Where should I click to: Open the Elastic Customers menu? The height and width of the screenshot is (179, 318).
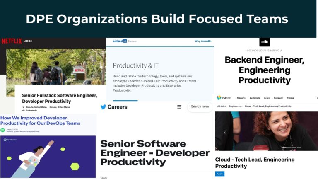click(x=255, y=98)
